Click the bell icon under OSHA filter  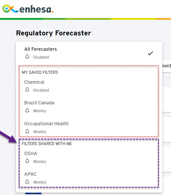(27, 161)
